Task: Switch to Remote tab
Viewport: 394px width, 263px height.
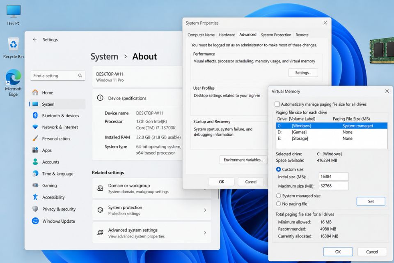Action: pos(302,35)
